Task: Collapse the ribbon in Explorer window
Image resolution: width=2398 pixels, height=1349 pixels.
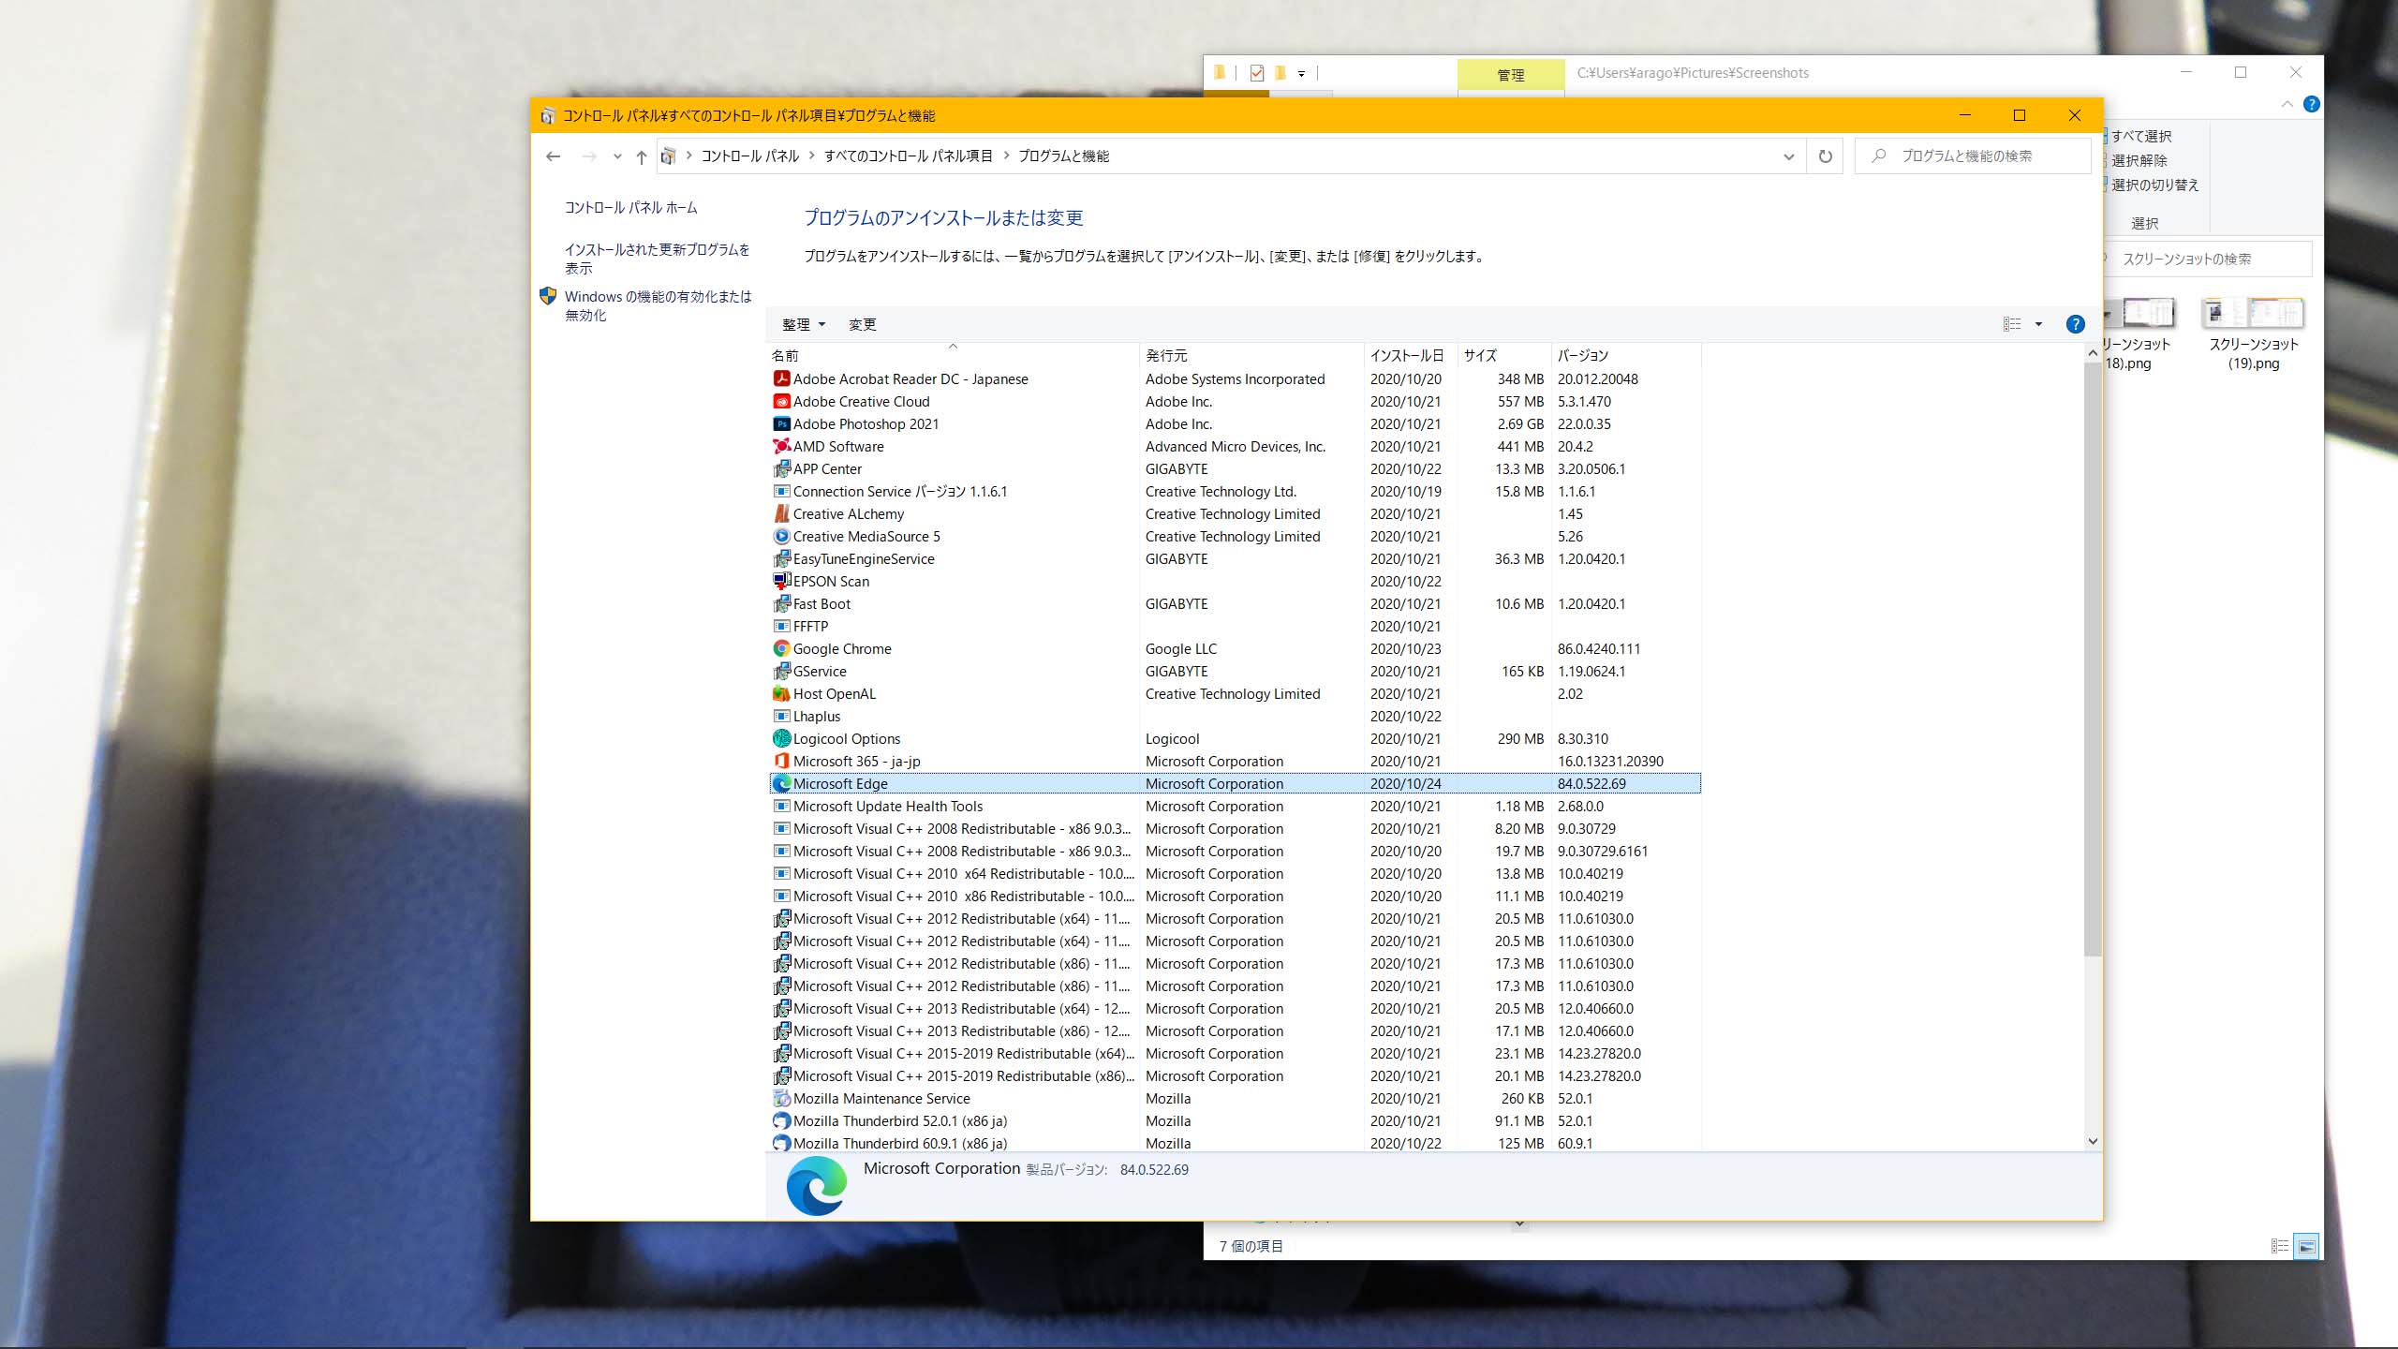Action: [2287, 104]
